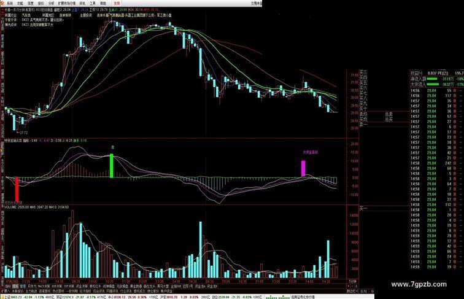Open the 委托成交 tab
464x299 pixels.
139,291
